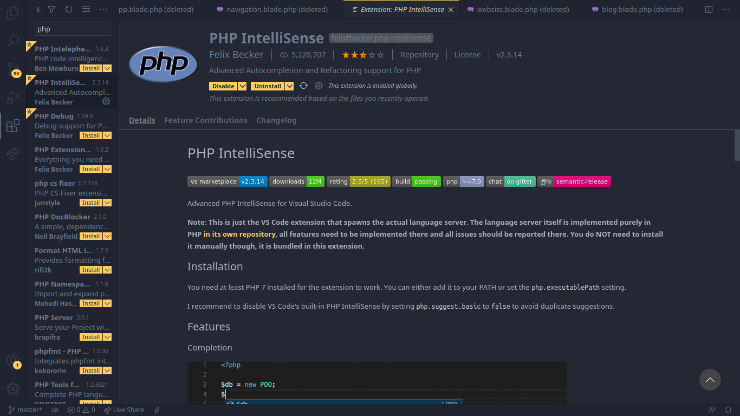Image resolution: width=740 pixels, height=416 pixels.
Task: Close the PHP IntelliSense extension tab
Action: 451,10
